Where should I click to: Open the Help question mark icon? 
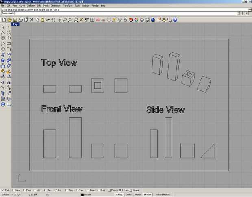tap(175, 20)
